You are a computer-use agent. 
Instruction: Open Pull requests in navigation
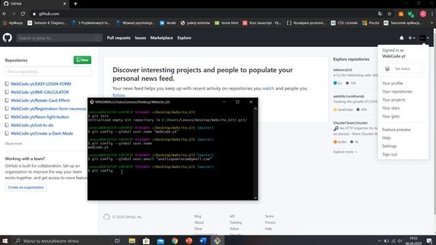(x=119, y=38)
